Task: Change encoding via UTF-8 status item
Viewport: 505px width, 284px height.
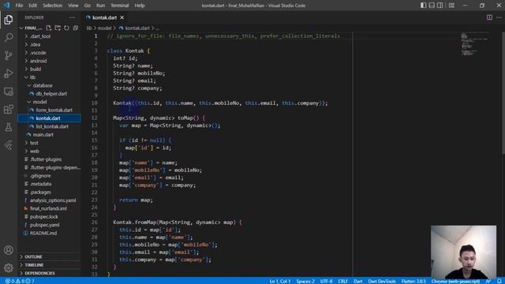Action: tap(326, 281)
